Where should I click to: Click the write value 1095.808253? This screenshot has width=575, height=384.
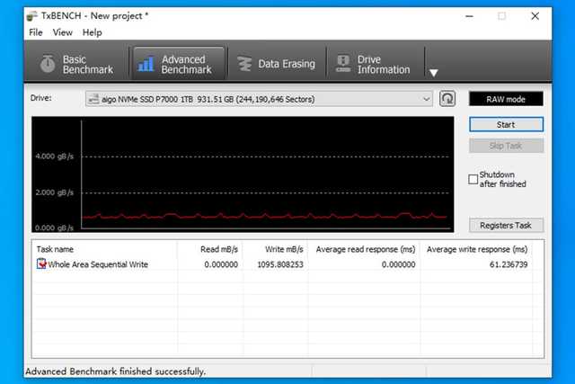point(280,264)
